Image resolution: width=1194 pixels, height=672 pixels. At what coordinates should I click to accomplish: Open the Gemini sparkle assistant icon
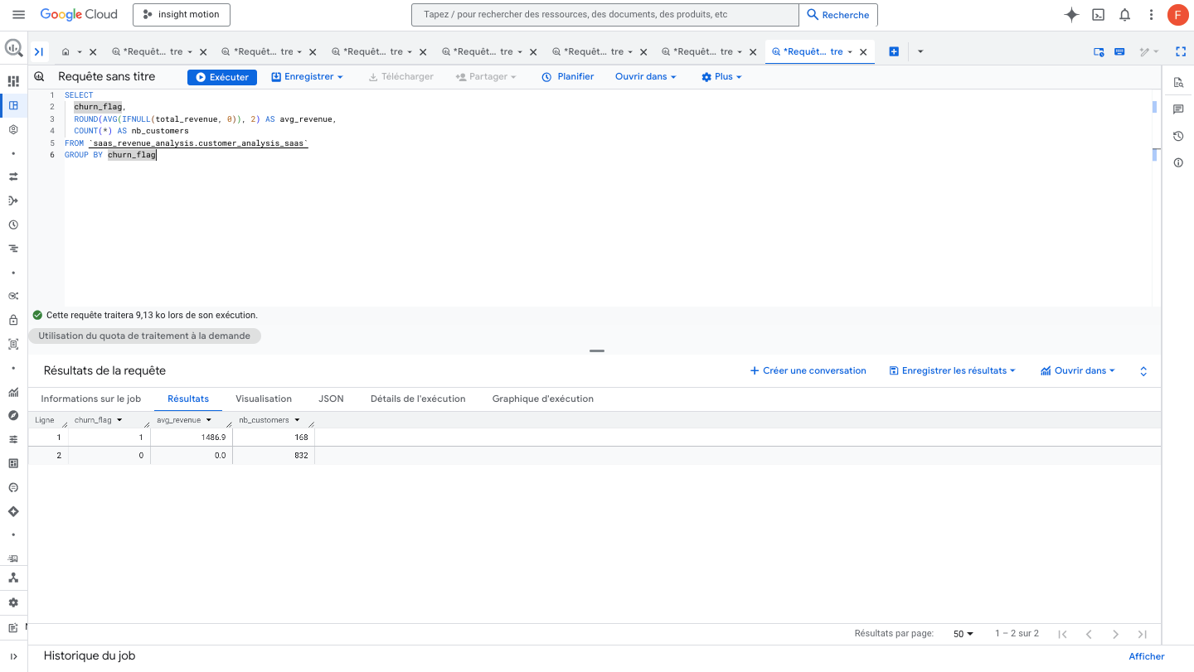[x=1071, y=14]
